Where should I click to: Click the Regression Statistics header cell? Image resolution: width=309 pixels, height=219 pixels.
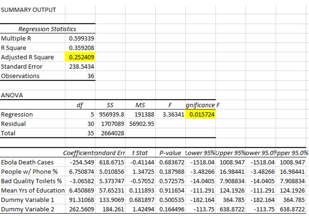47,29
